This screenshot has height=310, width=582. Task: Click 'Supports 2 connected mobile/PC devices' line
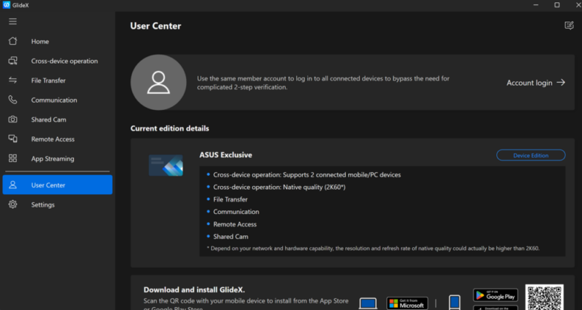pos(307,175)
